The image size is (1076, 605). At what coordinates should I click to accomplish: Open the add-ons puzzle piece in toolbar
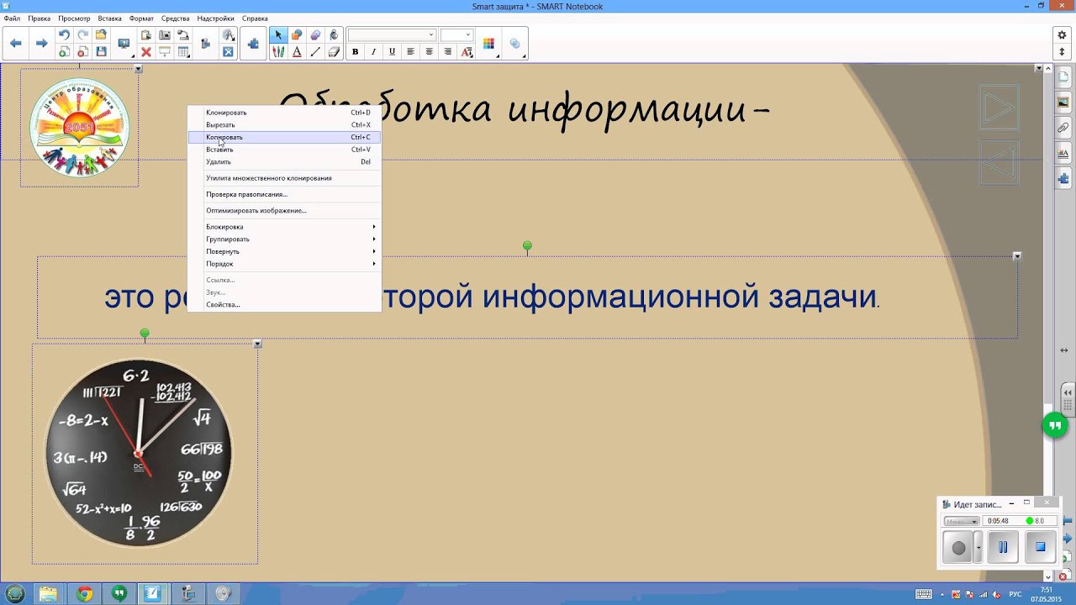tap(253, 44)
